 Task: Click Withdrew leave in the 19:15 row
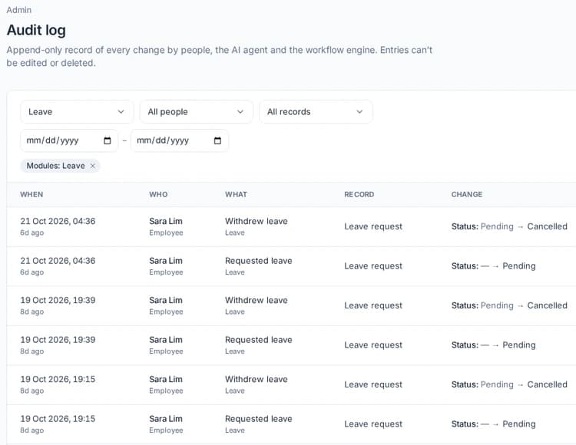(x=257, y=379)
